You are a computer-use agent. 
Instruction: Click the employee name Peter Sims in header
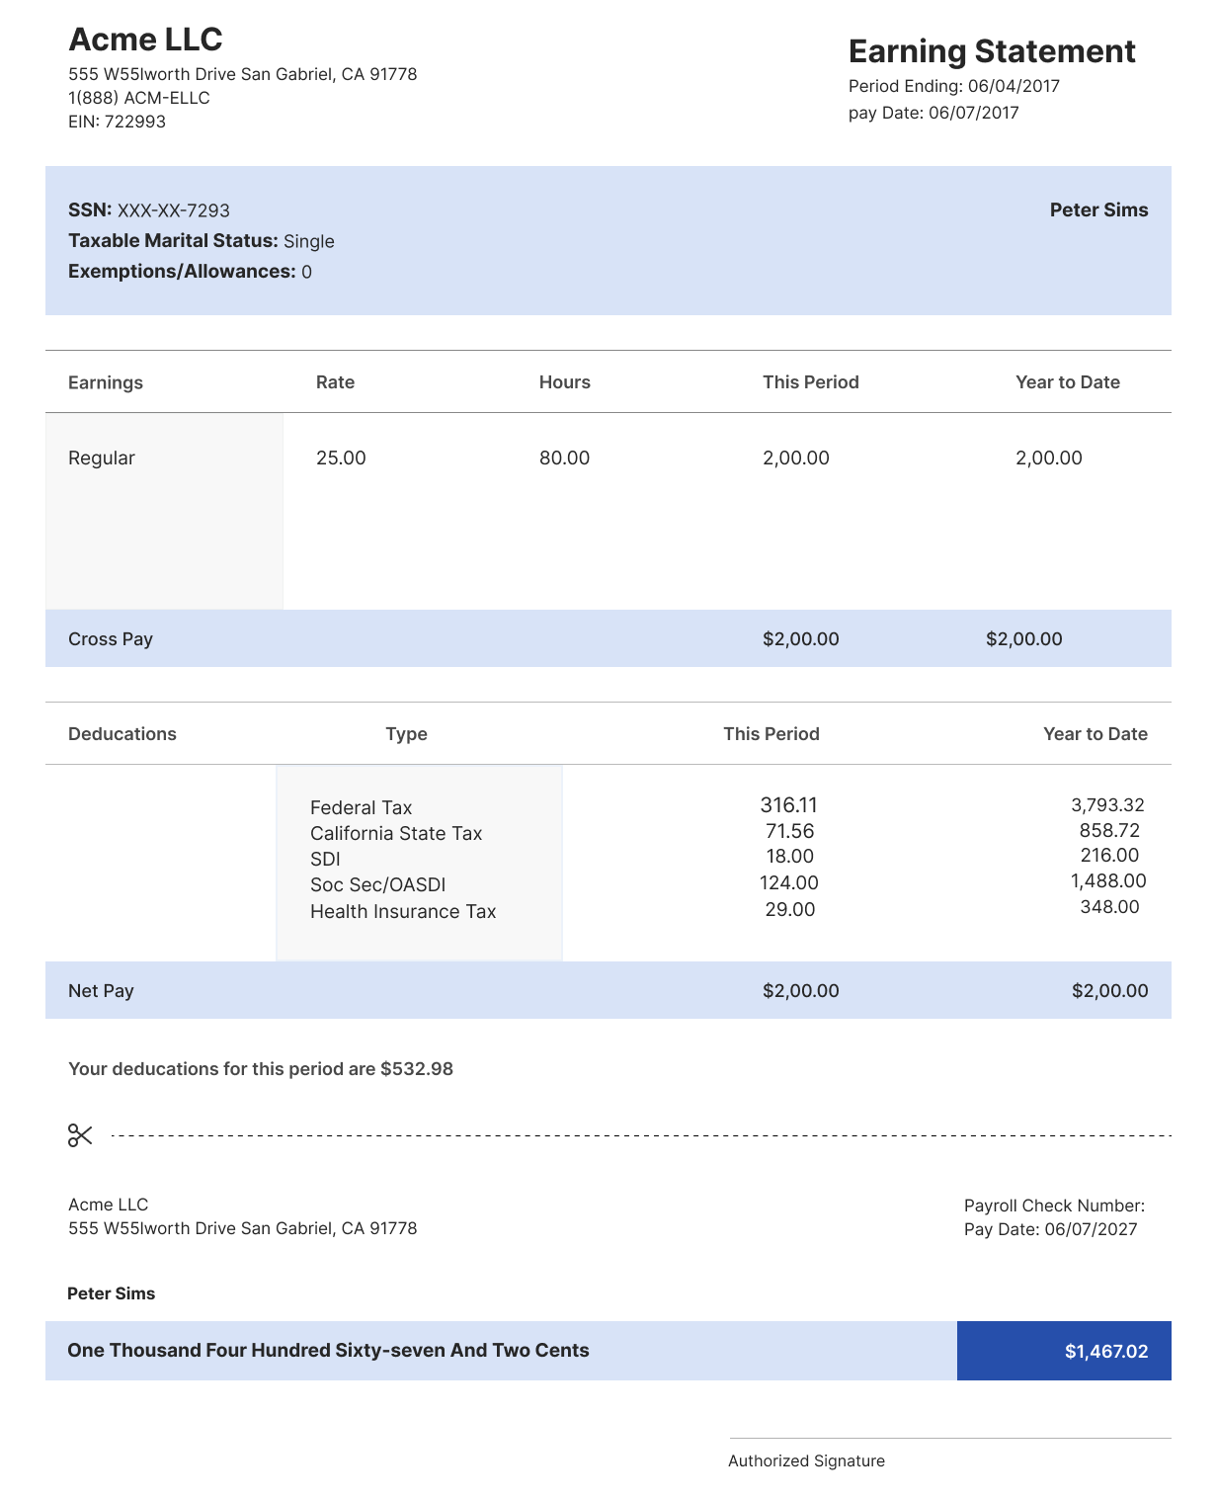click(1098, 209)
